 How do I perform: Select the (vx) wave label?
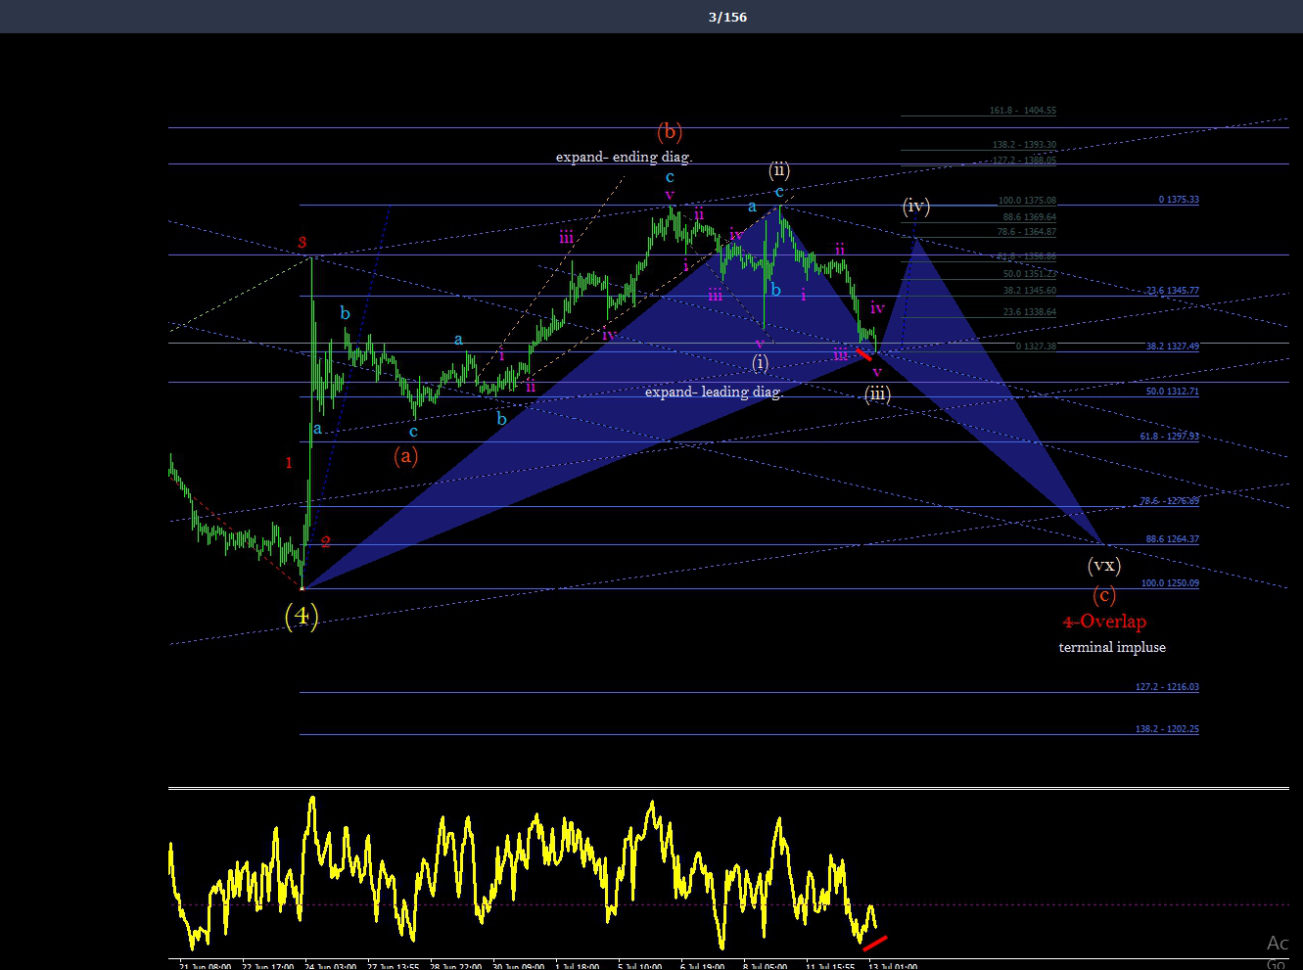pos(1104,566)
